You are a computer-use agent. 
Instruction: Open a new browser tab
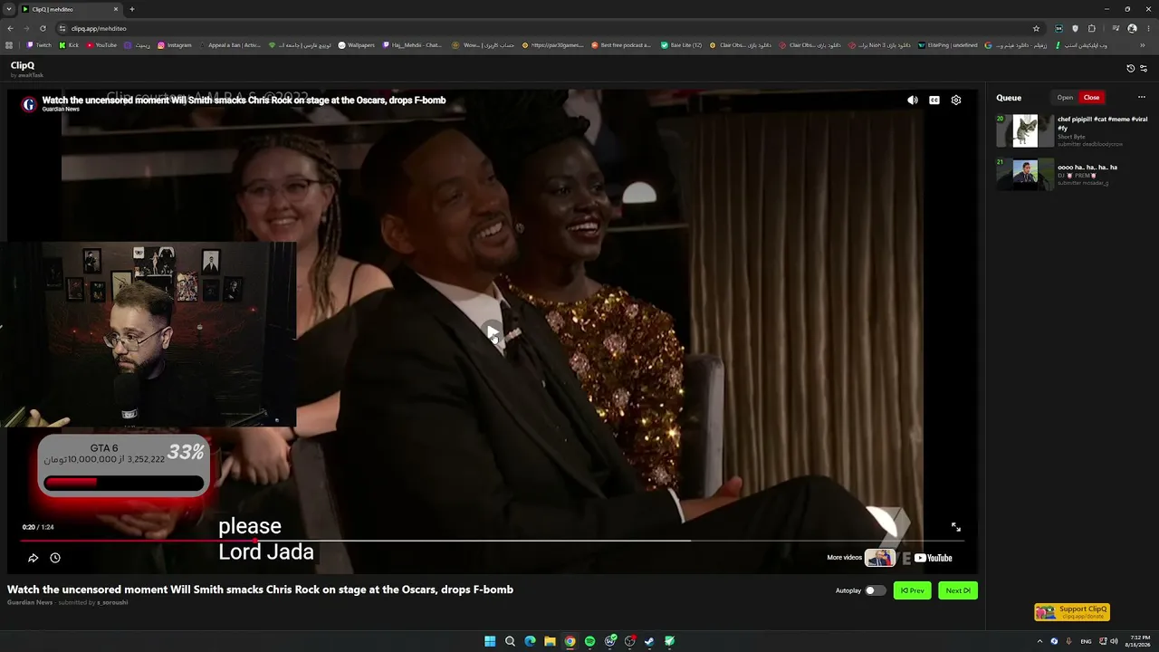(x=131, y=9)
